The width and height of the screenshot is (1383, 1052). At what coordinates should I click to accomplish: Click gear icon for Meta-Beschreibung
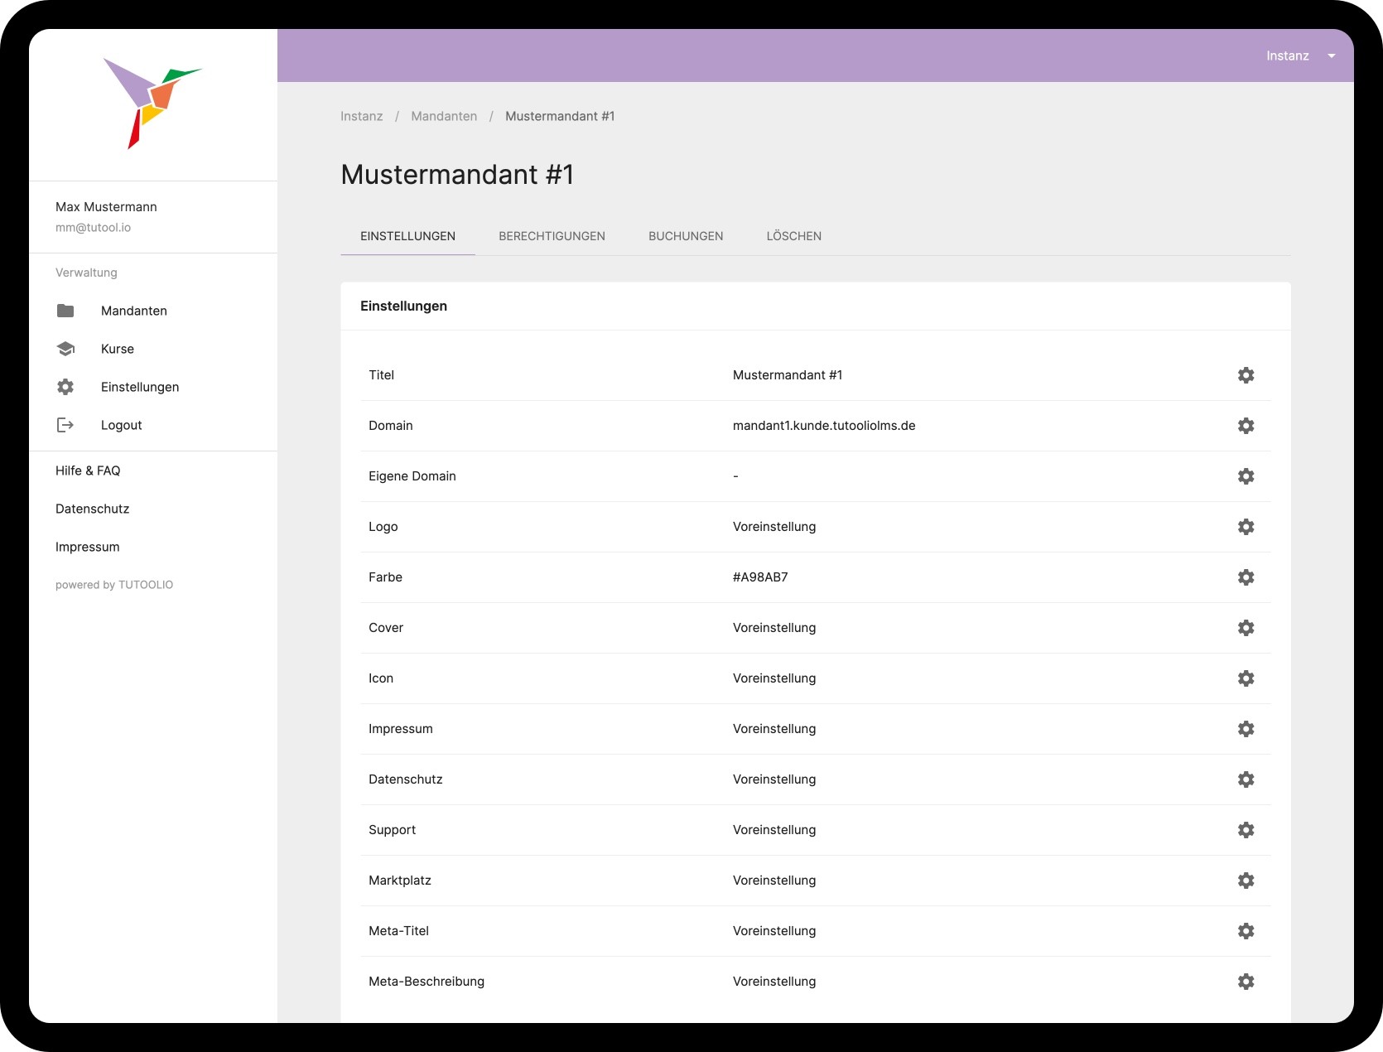[1246, 982]
